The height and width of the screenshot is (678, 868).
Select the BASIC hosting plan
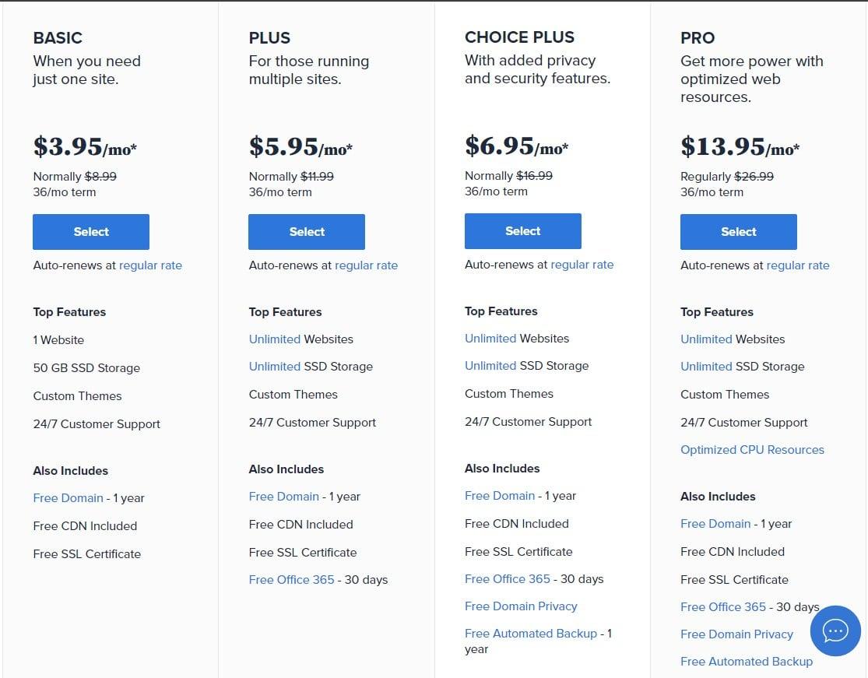[x=91, y=231]
